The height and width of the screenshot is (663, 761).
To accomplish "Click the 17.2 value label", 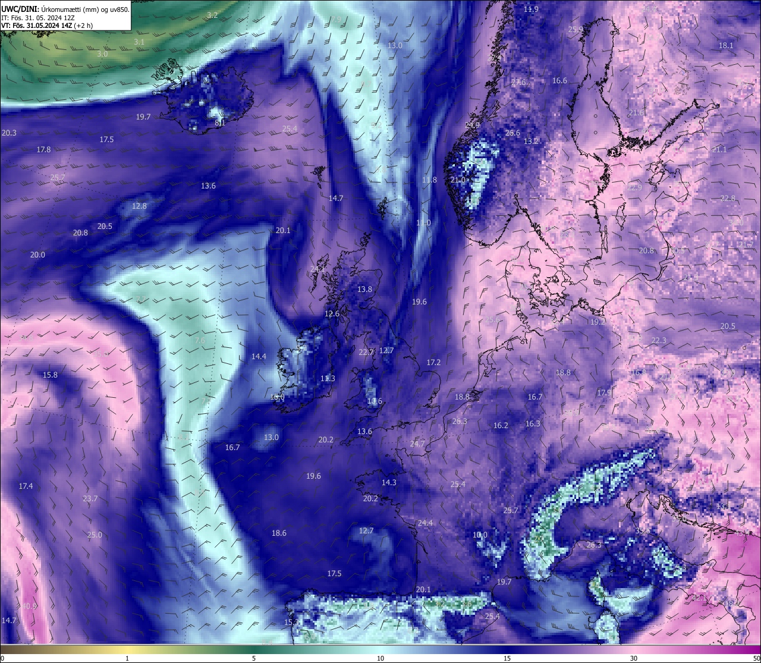I will (433, 363).
